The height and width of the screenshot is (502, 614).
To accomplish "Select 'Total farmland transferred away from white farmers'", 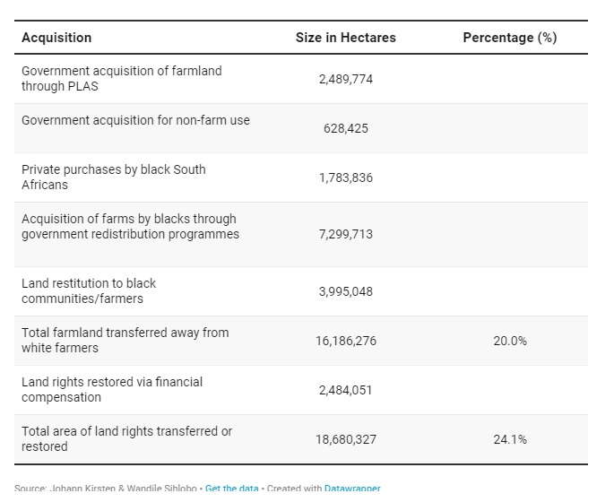I will coord(125,340).
